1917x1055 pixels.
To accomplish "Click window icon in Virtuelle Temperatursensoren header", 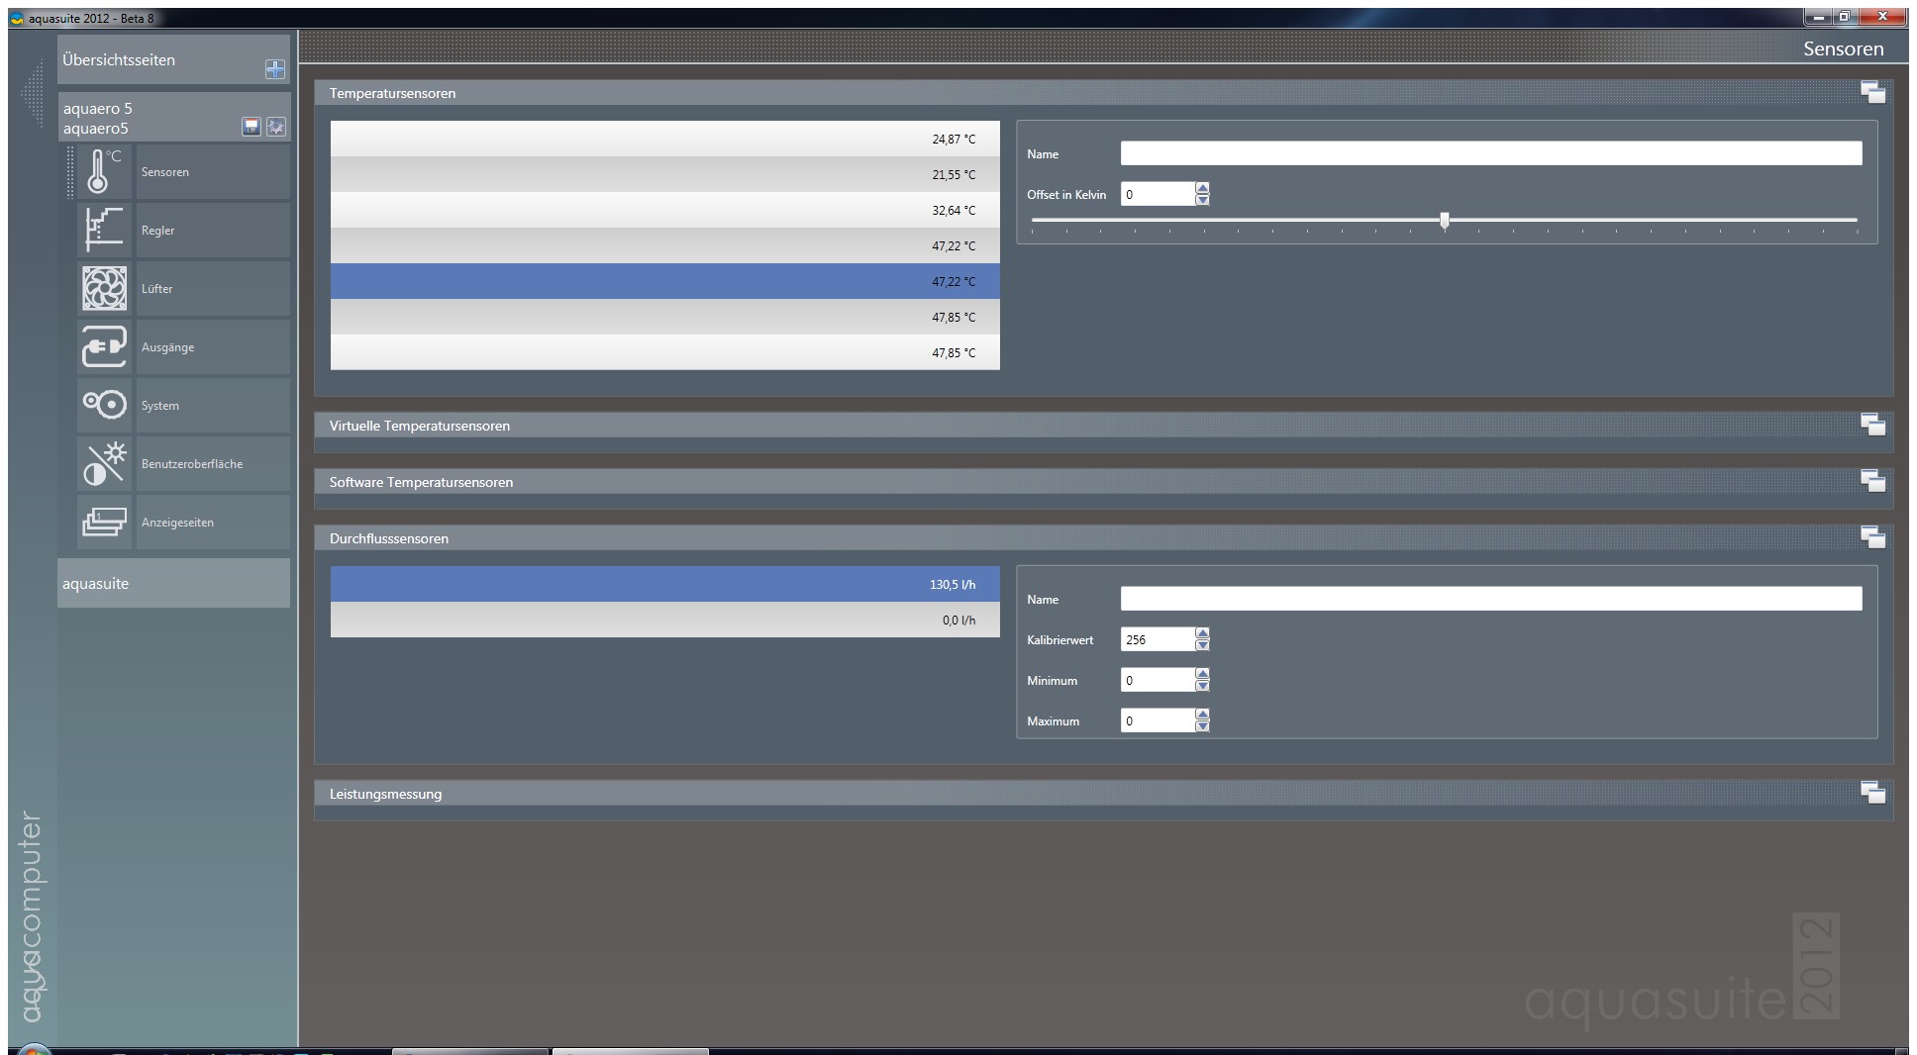I will (x=1872, y=425).
